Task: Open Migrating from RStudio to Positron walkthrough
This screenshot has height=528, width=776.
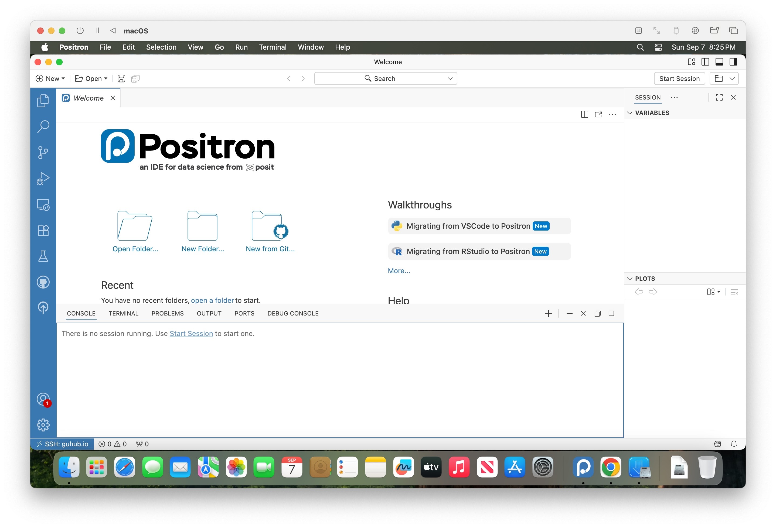Action: 479,251
